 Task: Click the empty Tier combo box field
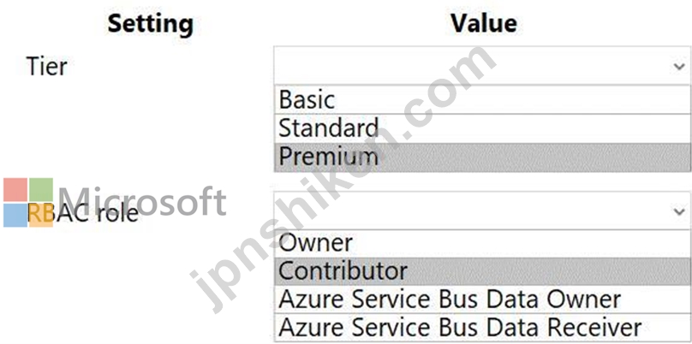coord(482,65)
